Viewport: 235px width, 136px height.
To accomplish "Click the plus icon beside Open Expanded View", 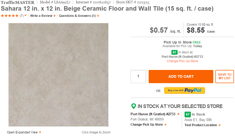I will tap(40, 132).
